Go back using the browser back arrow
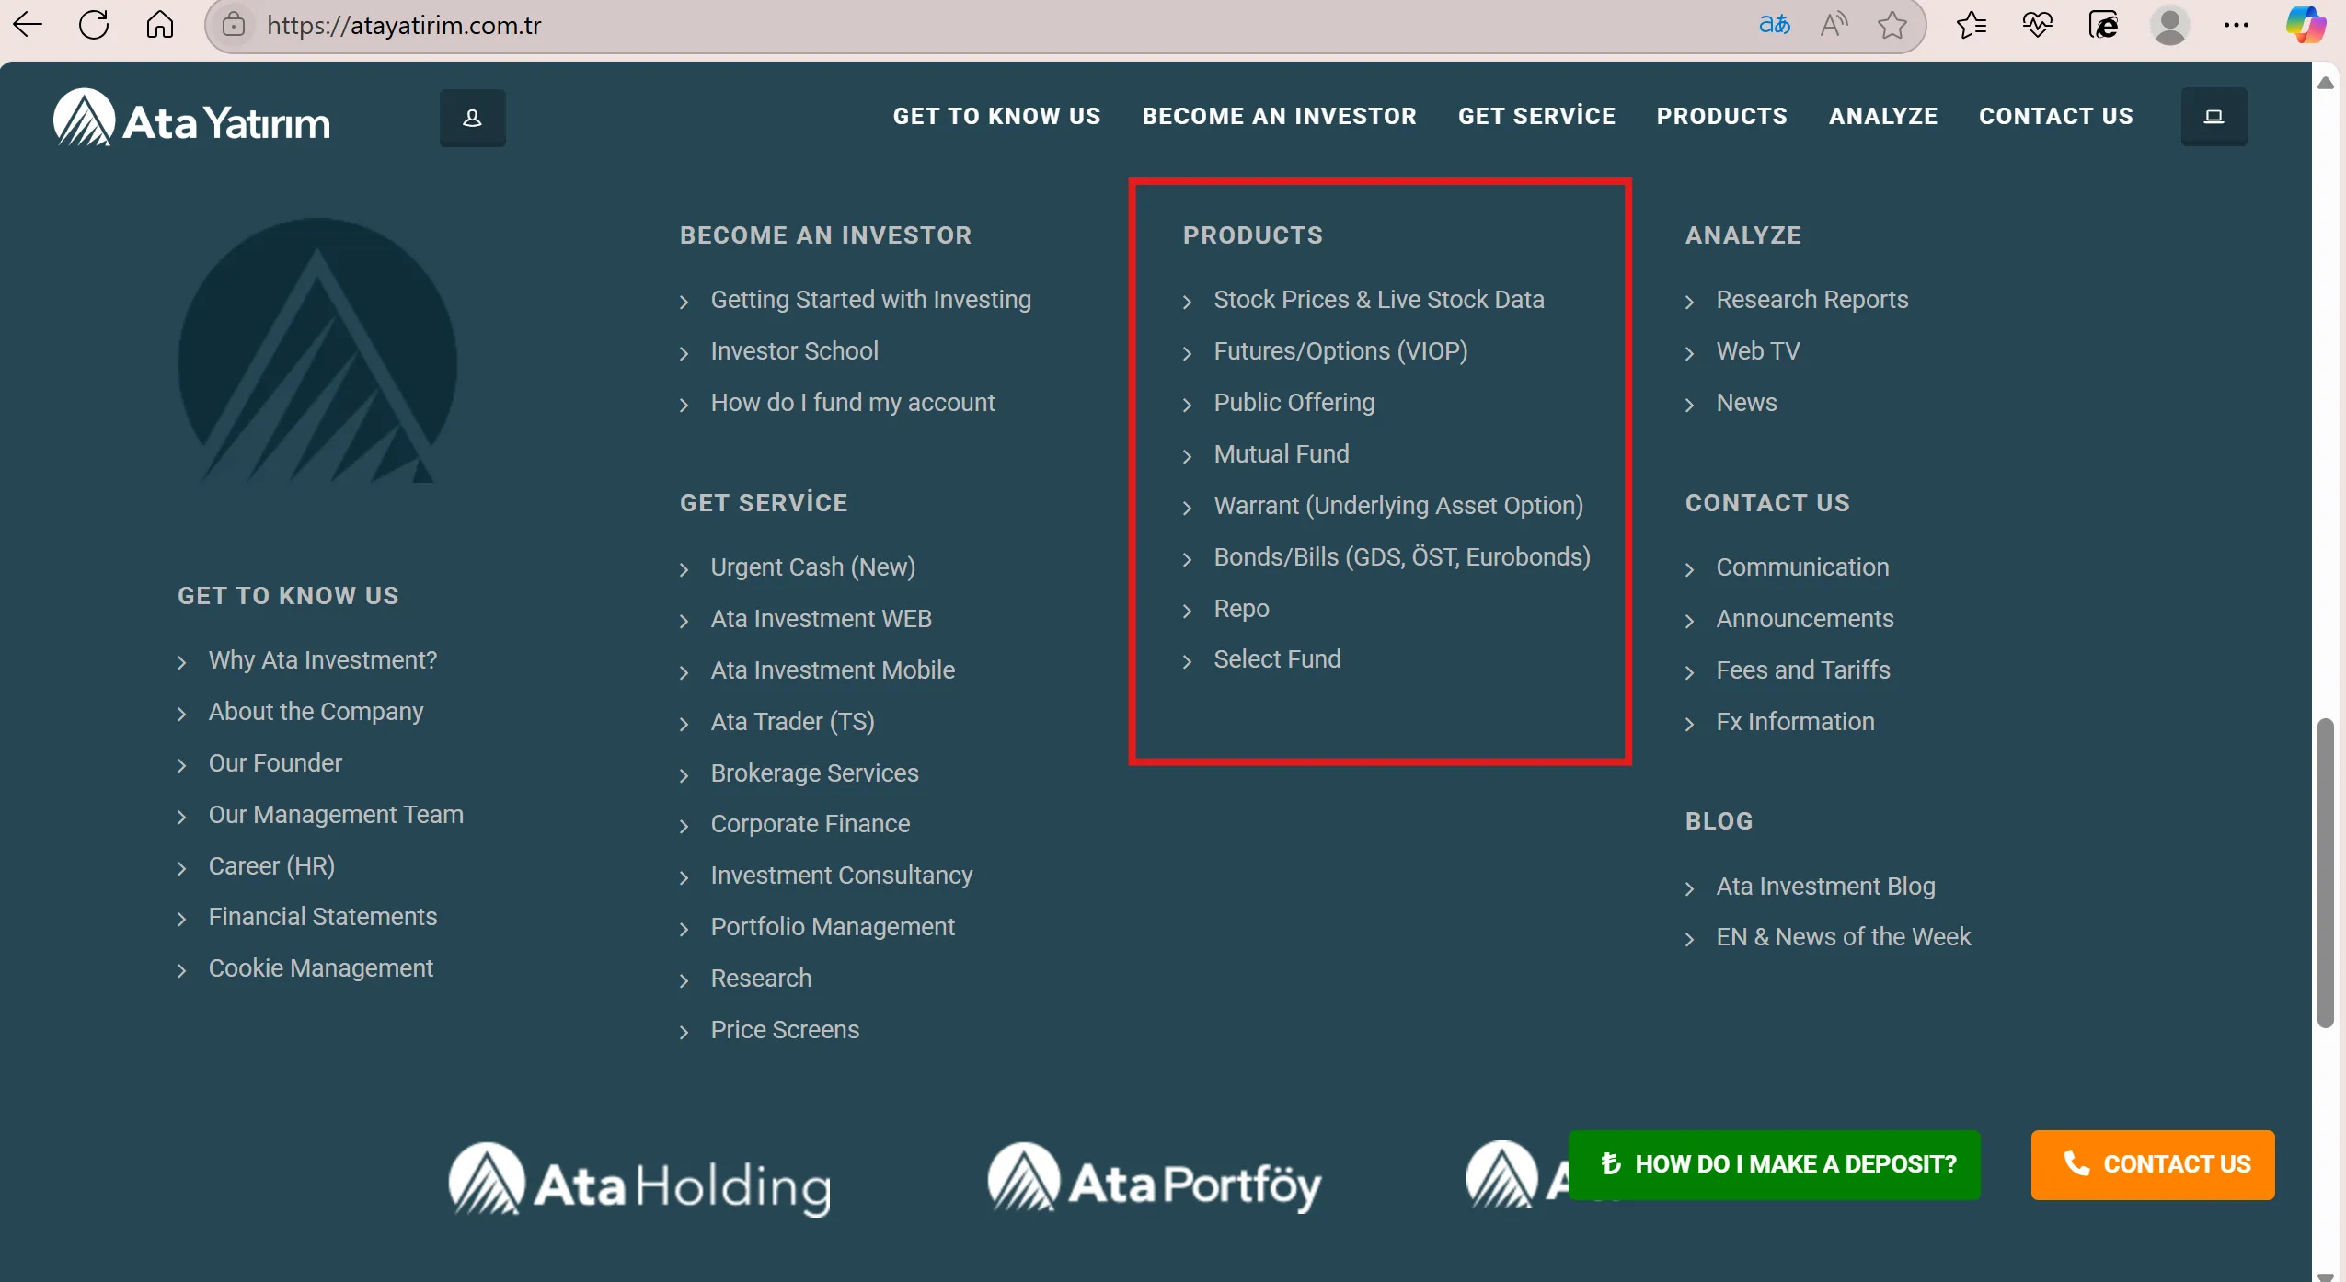Image resolution: width=2346 pixels, height=1282 pixels. pos(29,25)
